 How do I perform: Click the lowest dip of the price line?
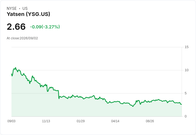tap(133, 106)
